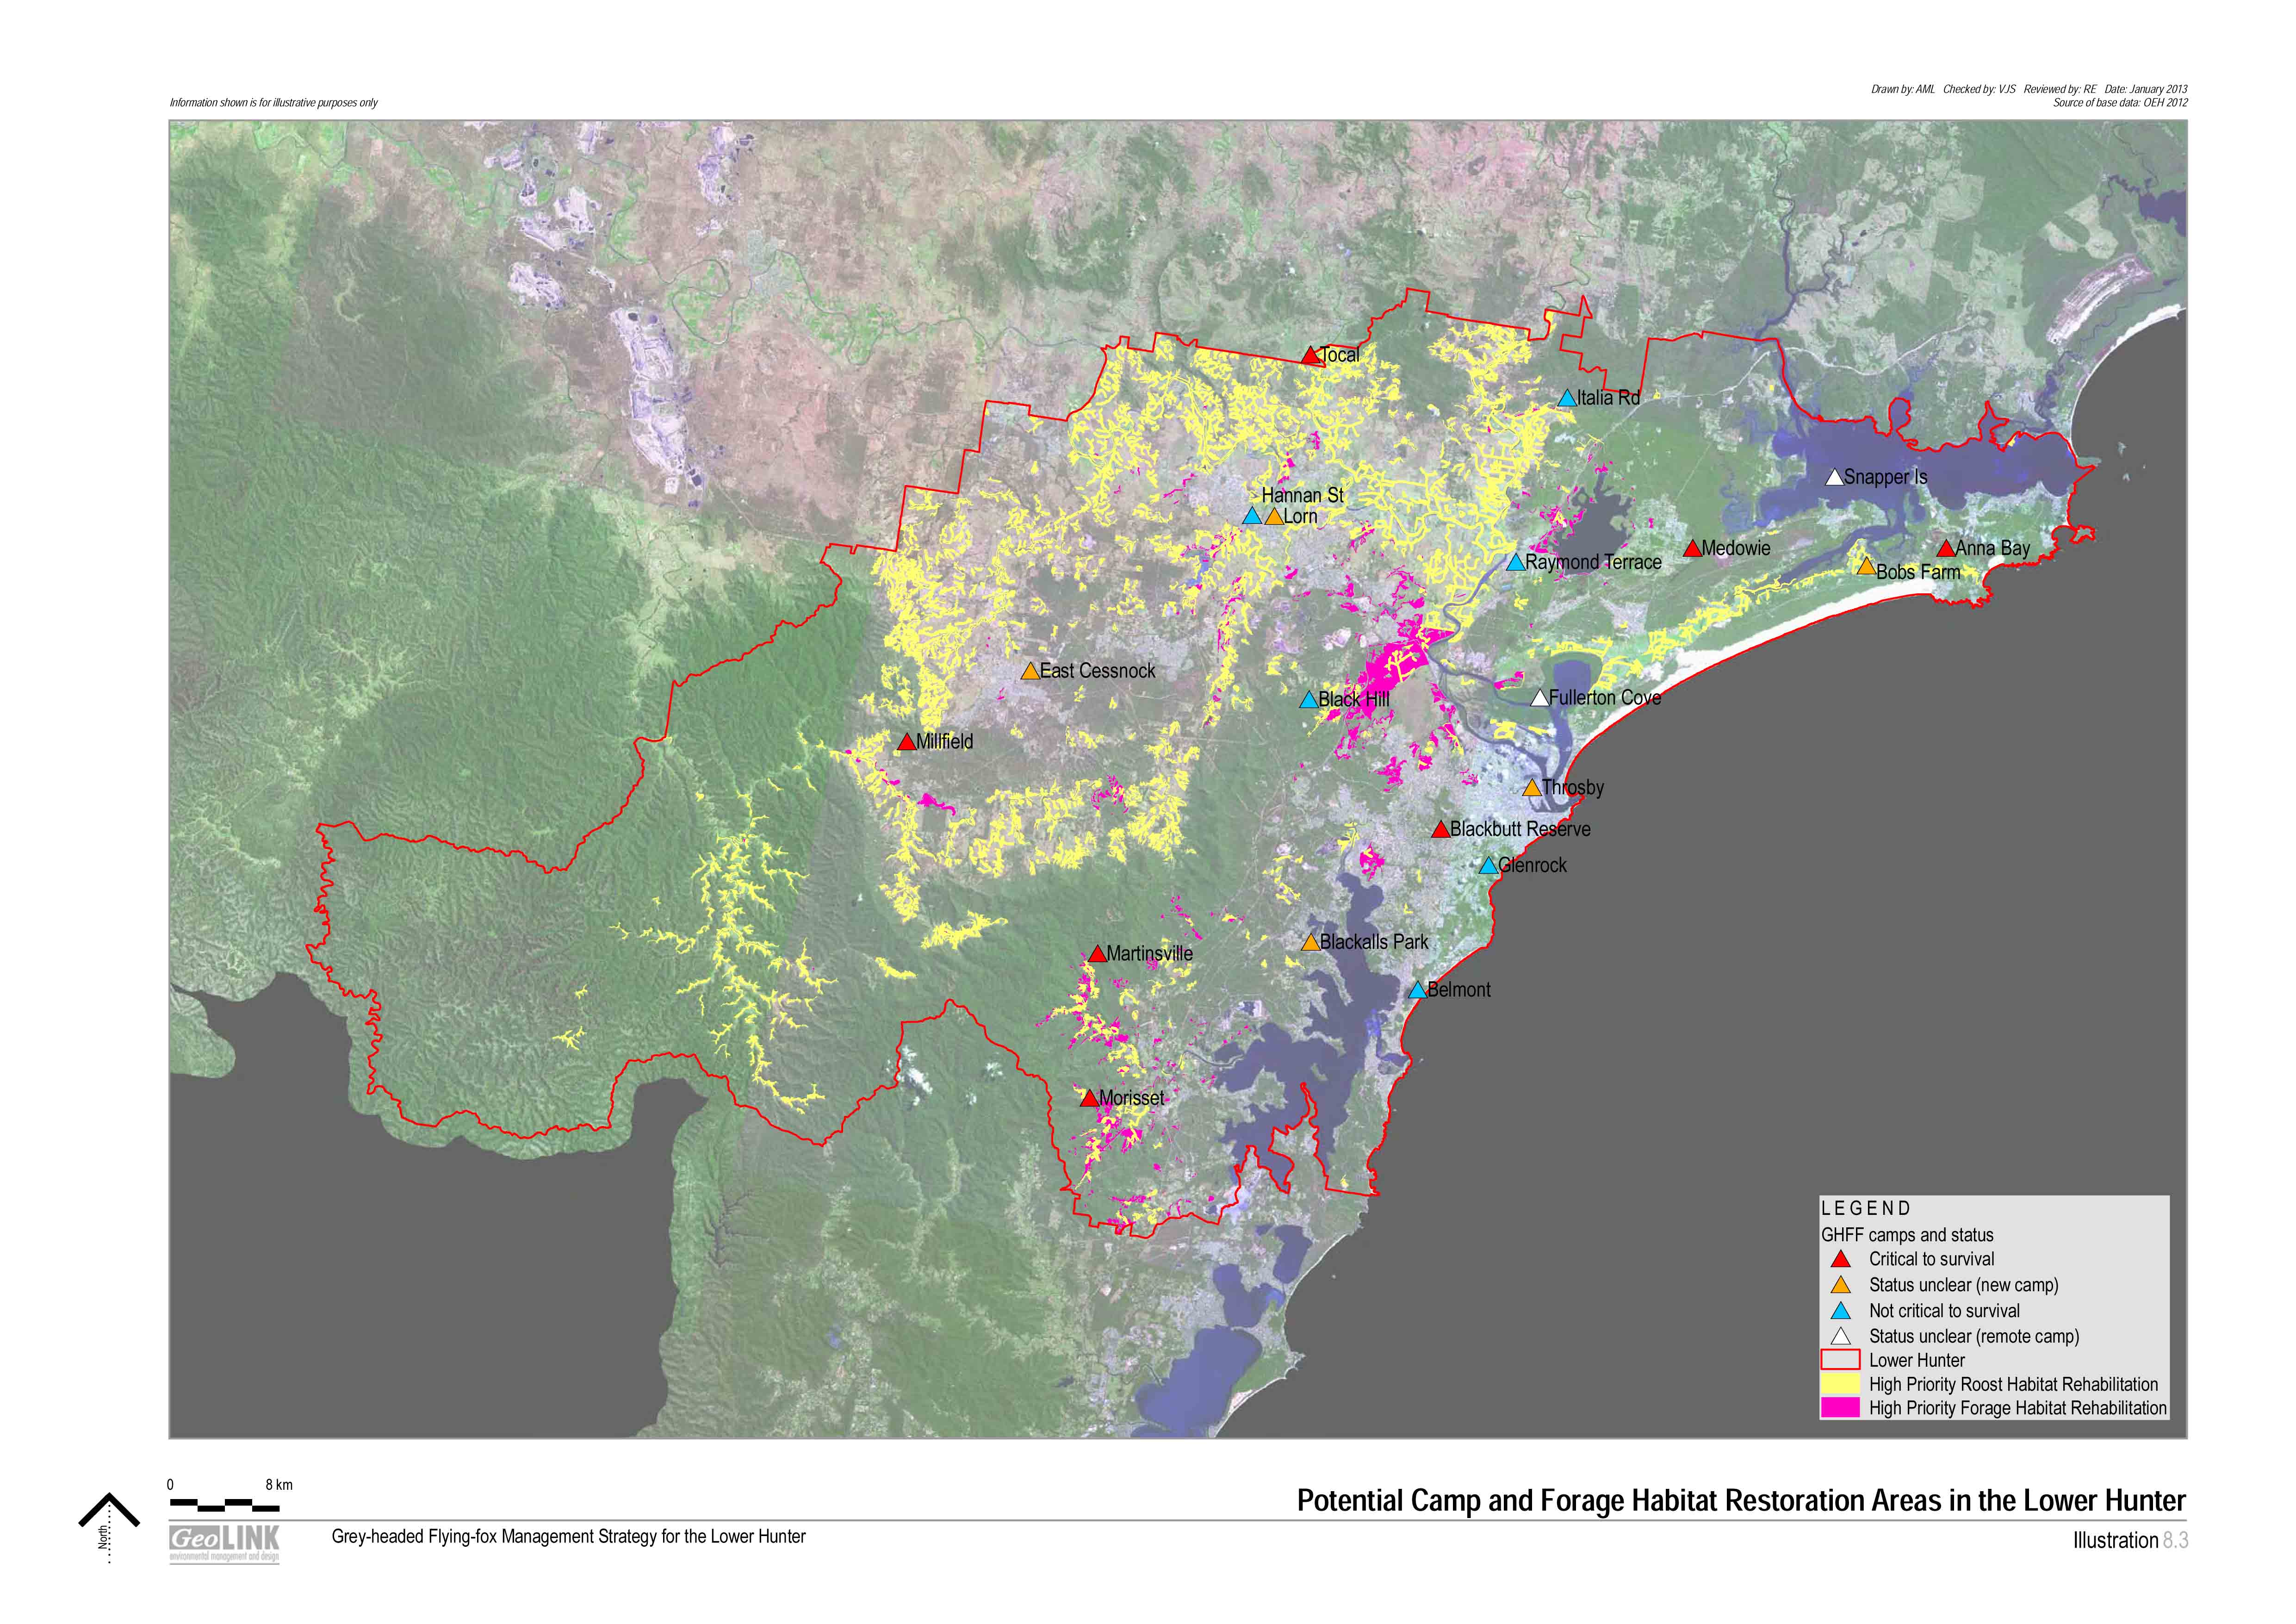Click the 'Tocal' place label
Viewport: 2296px width, 1624px height.
click(x=1340, y=355)
